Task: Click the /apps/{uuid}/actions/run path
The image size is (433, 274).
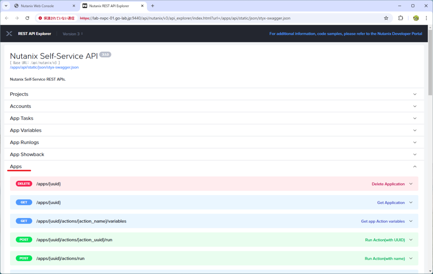Action: coord(61,259)
